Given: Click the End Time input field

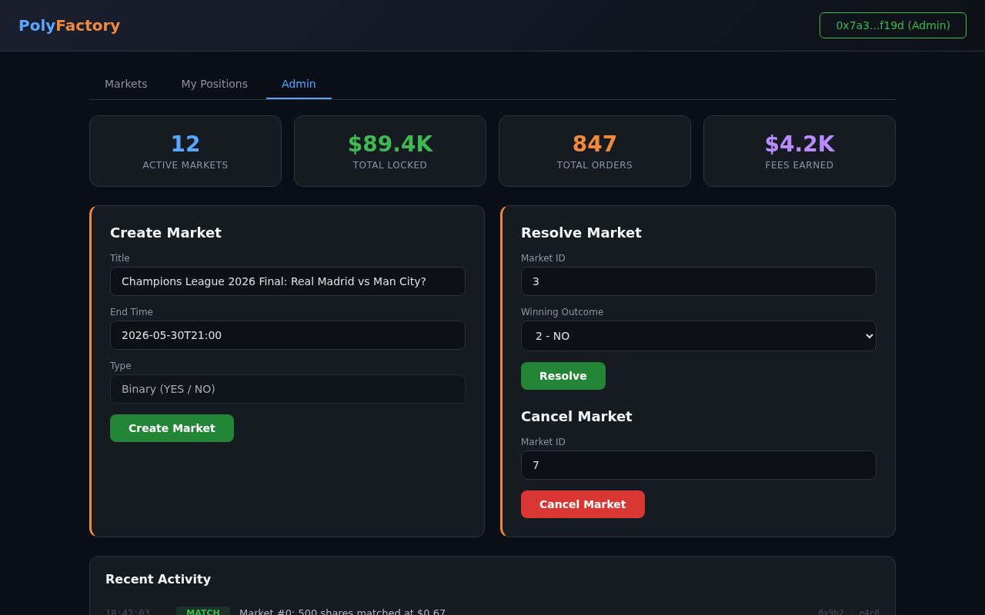Looking at the screenshot, I should pyautogui.click(x=287, y=335).
